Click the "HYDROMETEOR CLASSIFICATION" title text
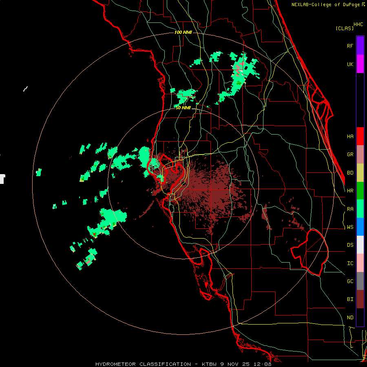The image size is (367, 367). [143, 364]
